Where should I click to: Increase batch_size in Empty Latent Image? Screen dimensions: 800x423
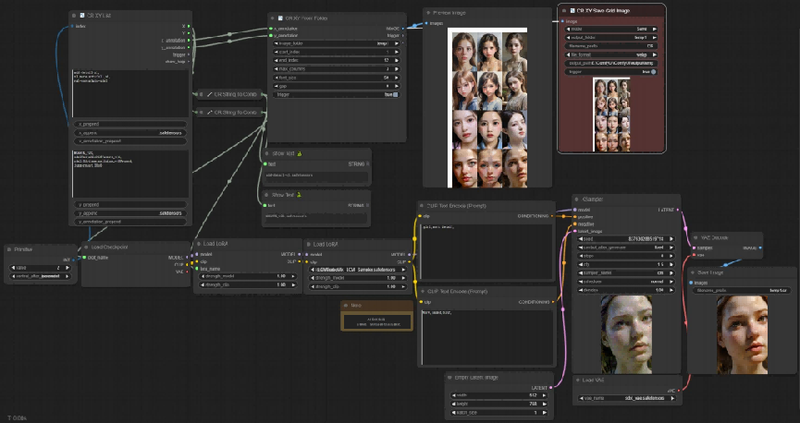point(544,412)
